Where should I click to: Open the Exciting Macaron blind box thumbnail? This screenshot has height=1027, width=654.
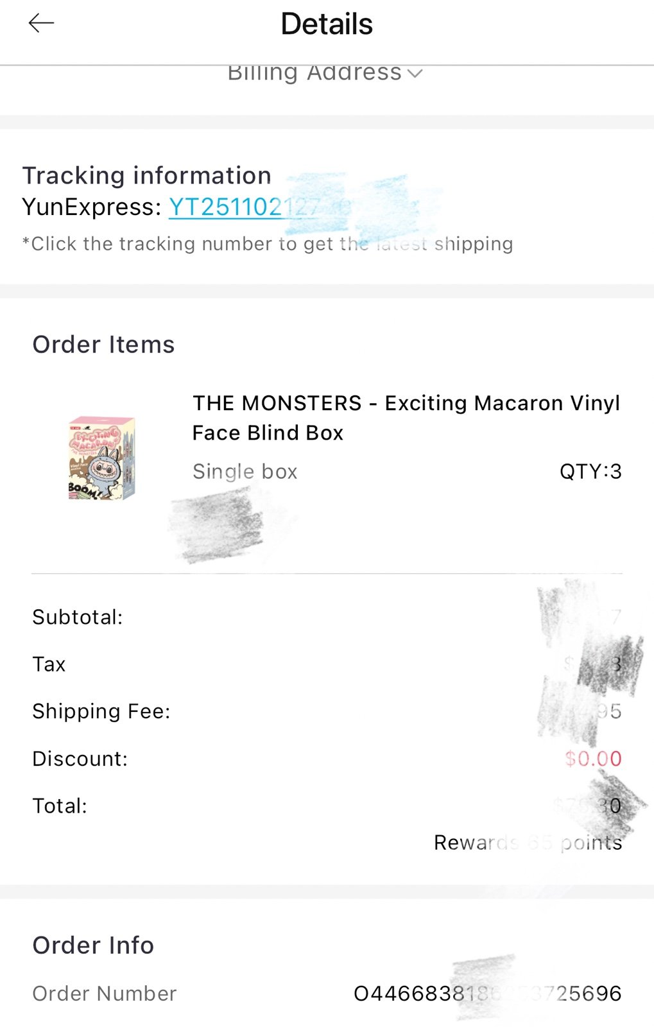click(x=103, y=458)
